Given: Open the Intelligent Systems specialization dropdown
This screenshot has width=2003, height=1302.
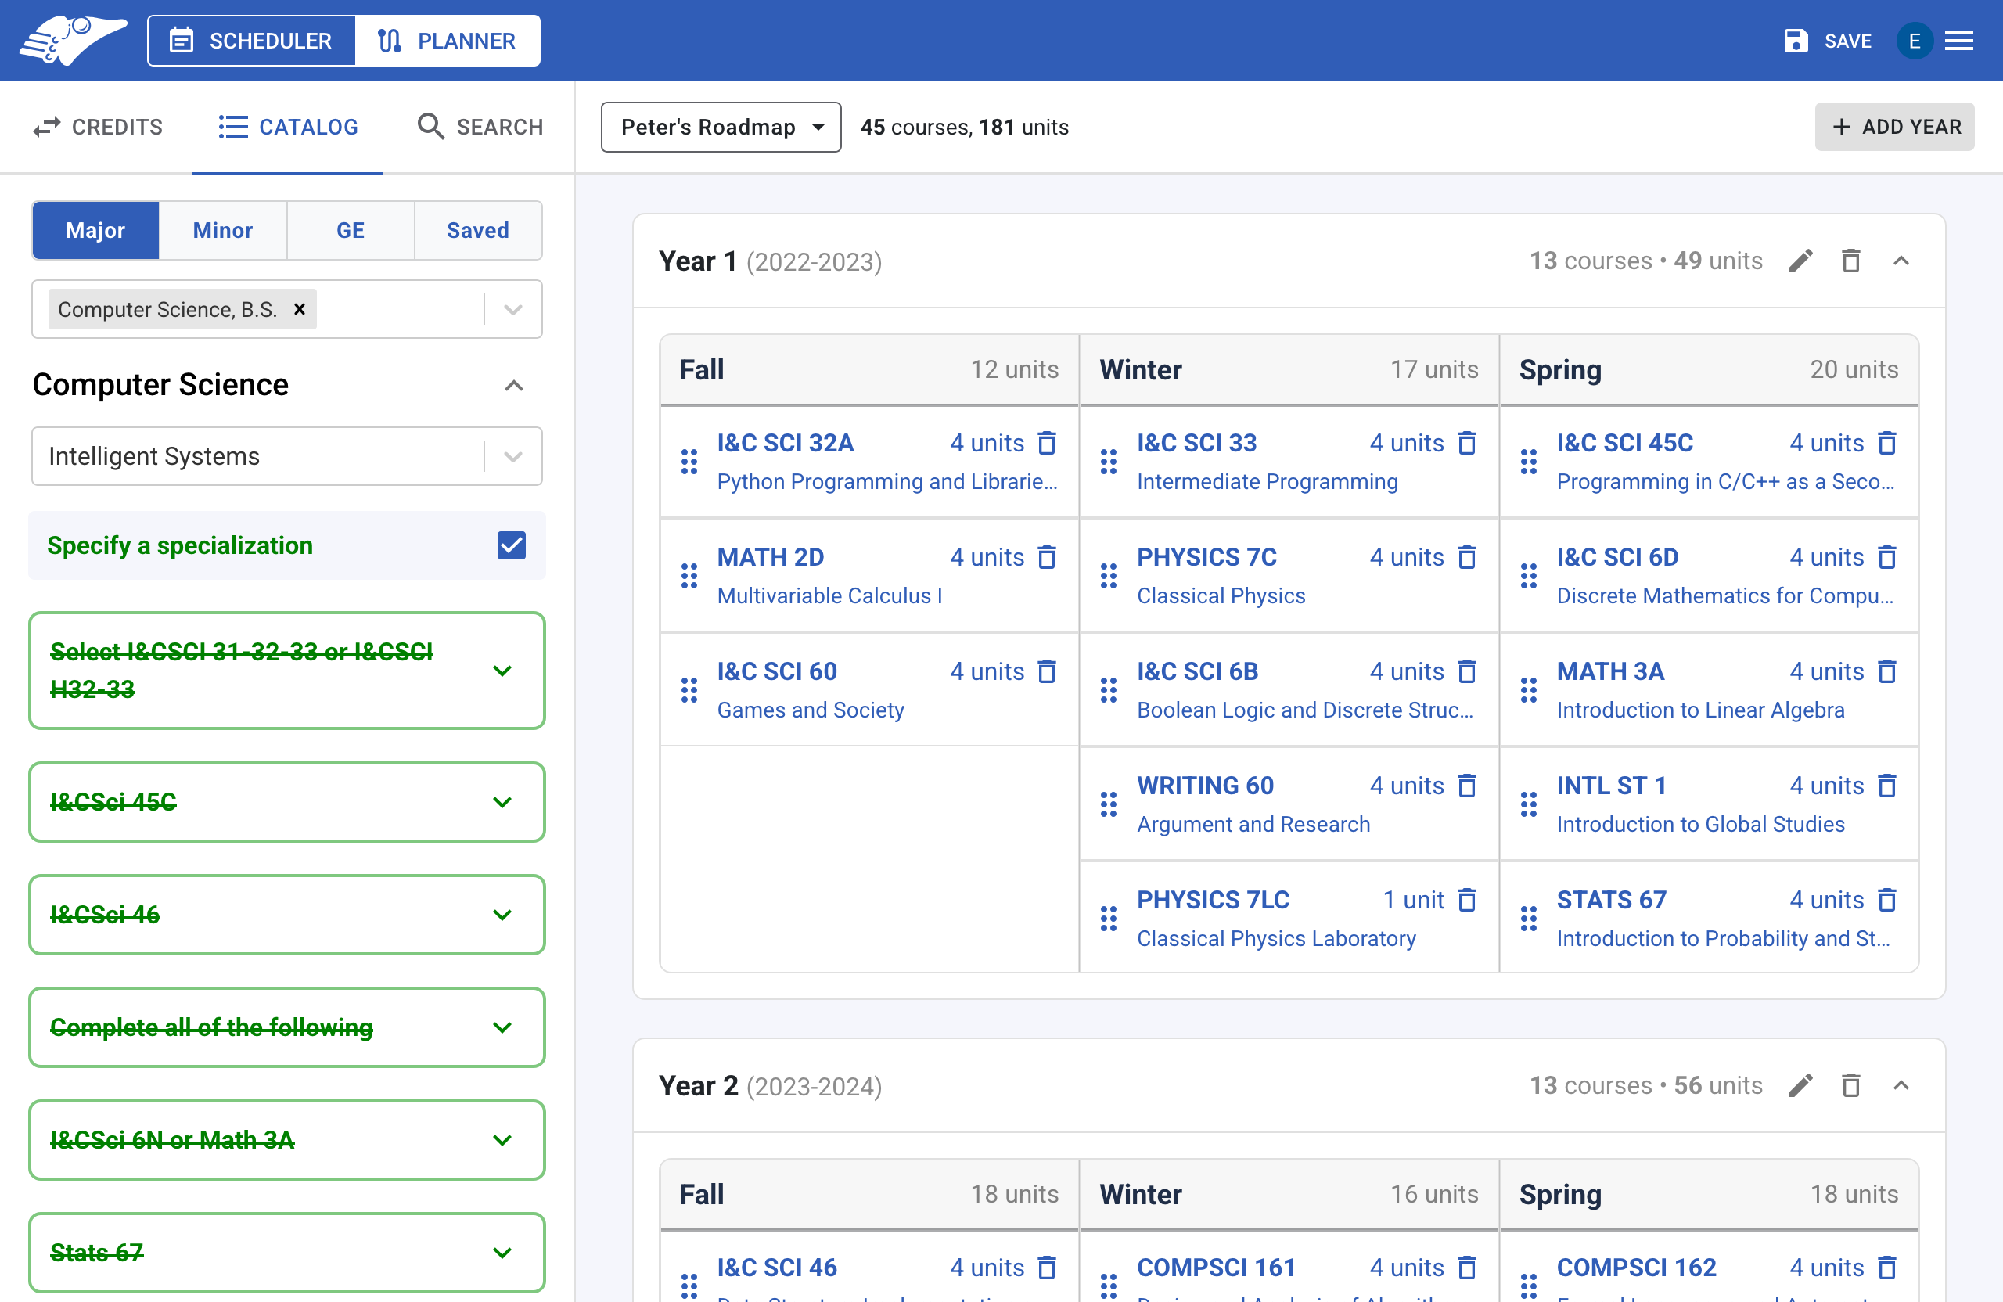Looking at the screenshot, I should click(x=512, y=456).
